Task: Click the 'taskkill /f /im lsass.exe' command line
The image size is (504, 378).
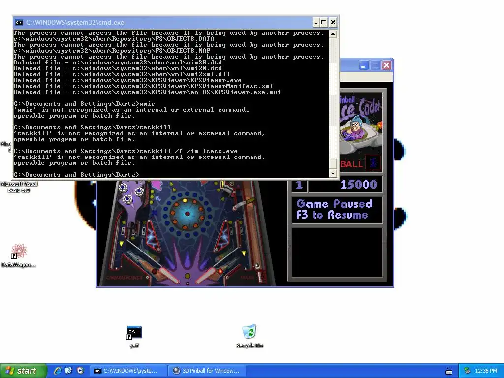Action: 126,151
